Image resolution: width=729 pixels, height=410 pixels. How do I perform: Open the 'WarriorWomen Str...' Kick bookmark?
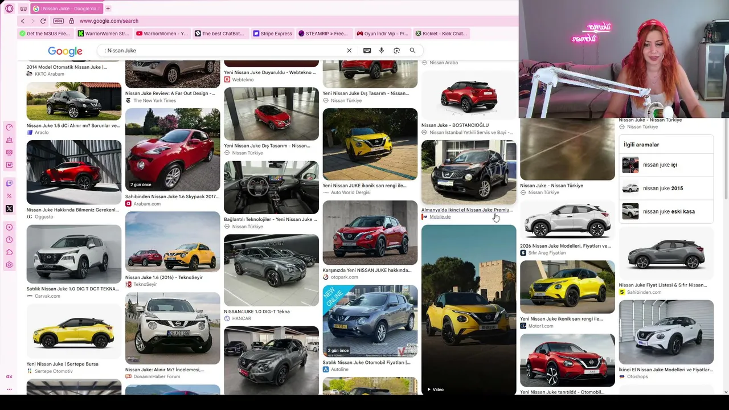103,34
